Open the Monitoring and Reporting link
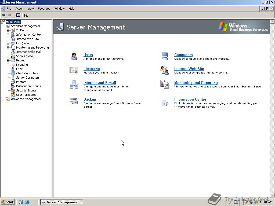The image size is (275, 206). (196, 83)
